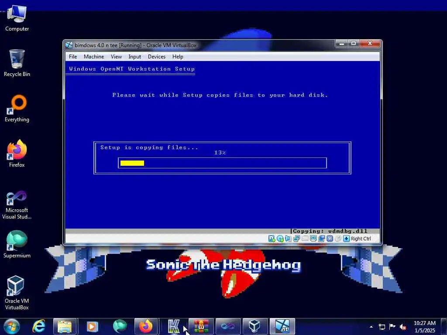Open the clock showing 10:27 AM
Image resolution: width=447 pixels, height=335 pixels.
pyautogui.click(x=424, y=327)
